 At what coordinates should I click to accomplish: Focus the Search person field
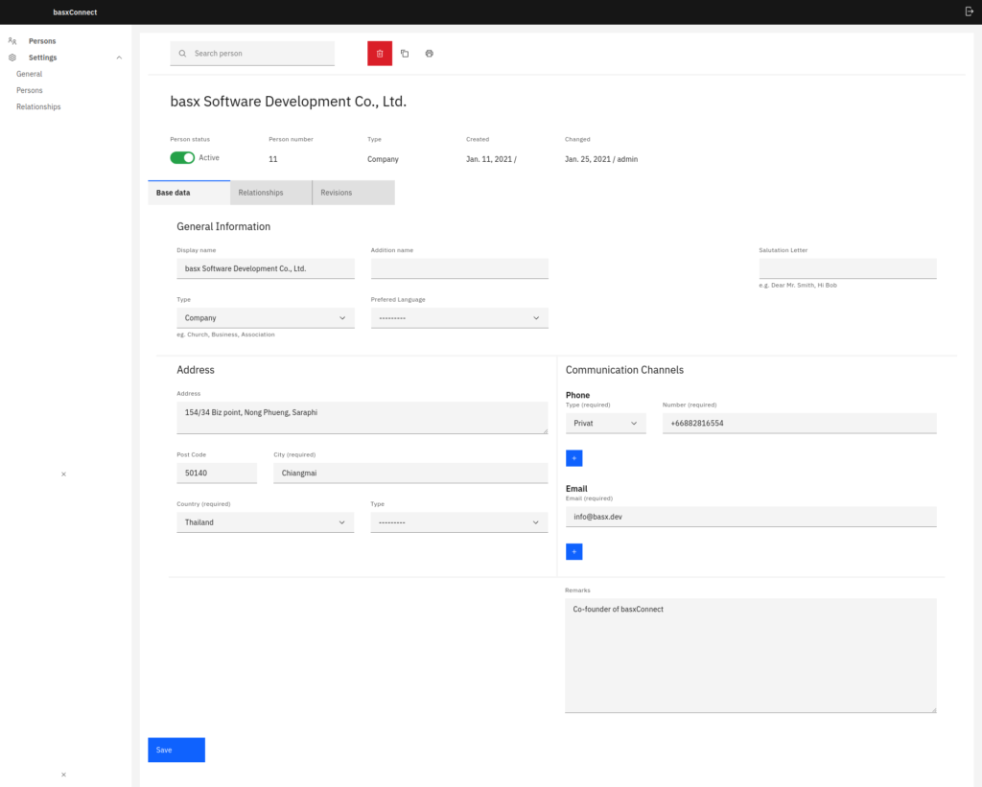click(252, 54)
